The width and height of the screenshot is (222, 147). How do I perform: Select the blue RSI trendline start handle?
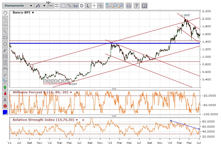[171, 121]
